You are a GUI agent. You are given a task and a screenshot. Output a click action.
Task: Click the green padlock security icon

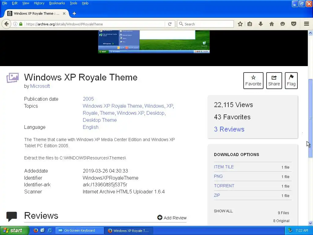pyautogui.click(x=21, y=24)
